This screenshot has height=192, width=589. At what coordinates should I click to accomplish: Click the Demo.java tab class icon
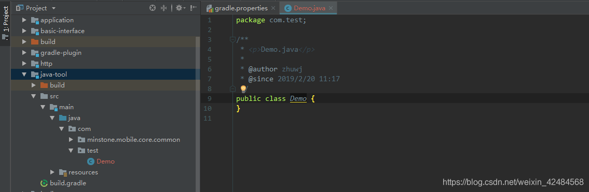287,8
